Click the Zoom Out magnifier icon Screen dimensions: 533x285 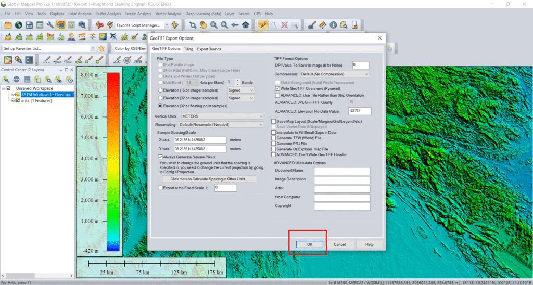(x=224, y=25)
